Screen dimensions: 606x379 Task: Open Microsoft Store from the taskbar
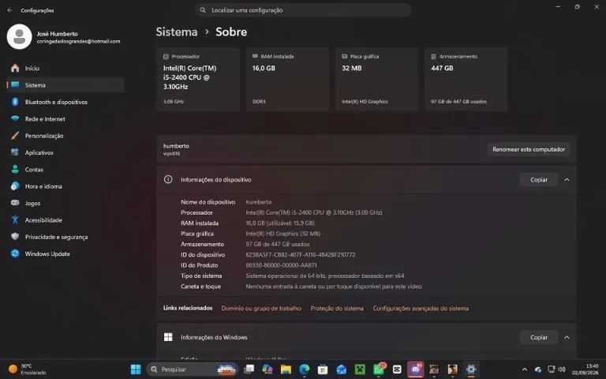tap(323, 370)
